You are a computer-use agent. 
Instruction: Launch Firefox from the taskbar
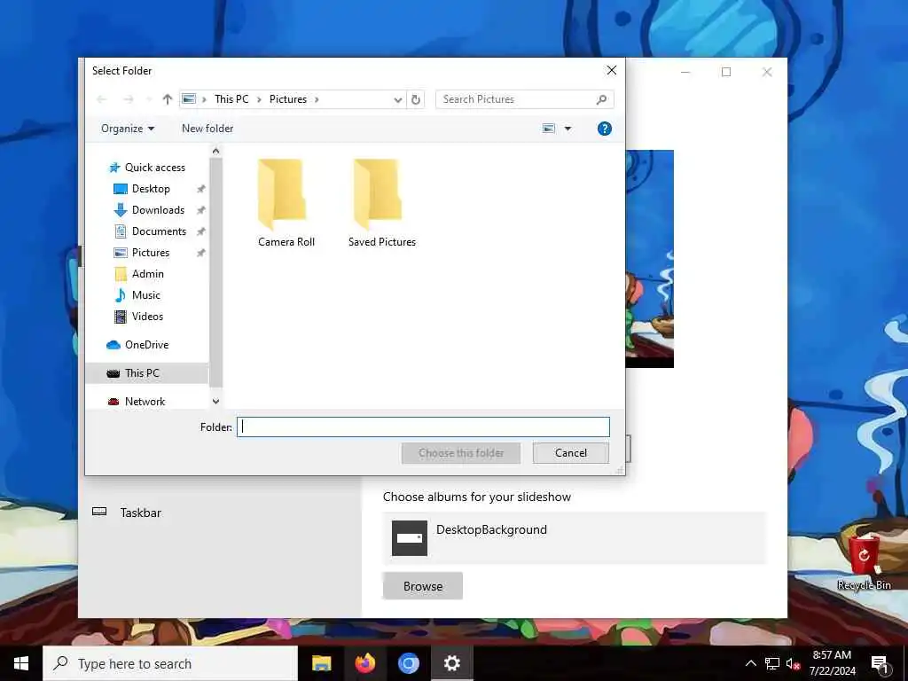(x=364, y=663)
